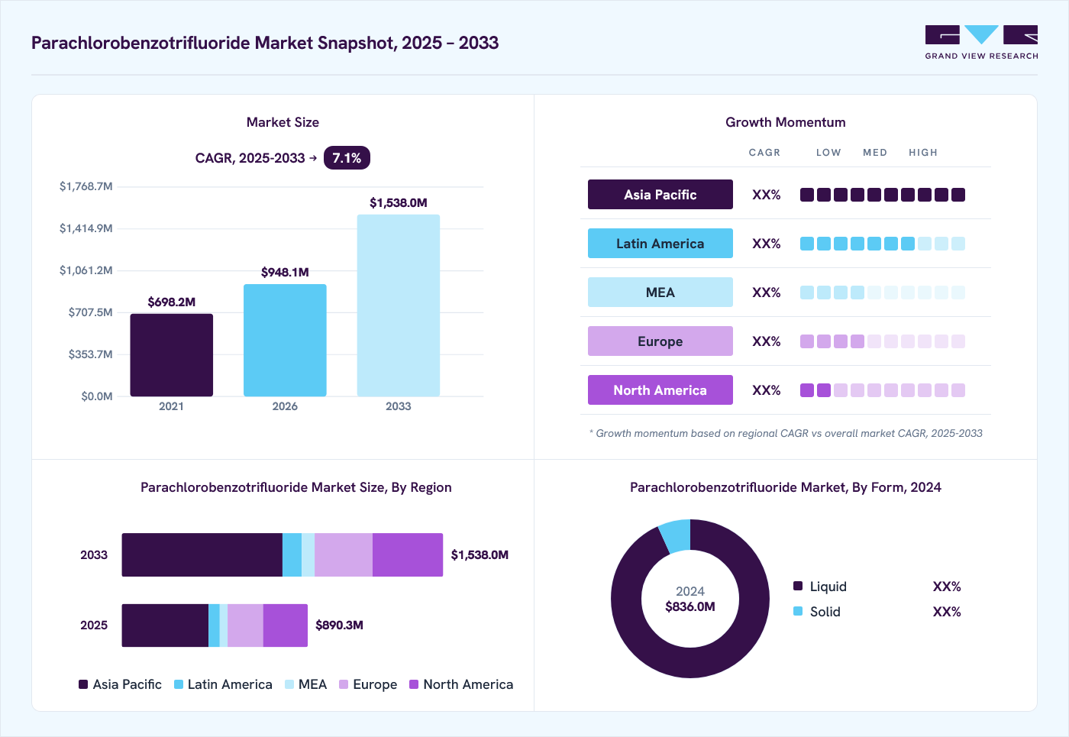The width and height of the screenshot is (1069, 737).
Task: Select the Asia Pacific region label
Action: pyautogui.click(x=660, y=195)
